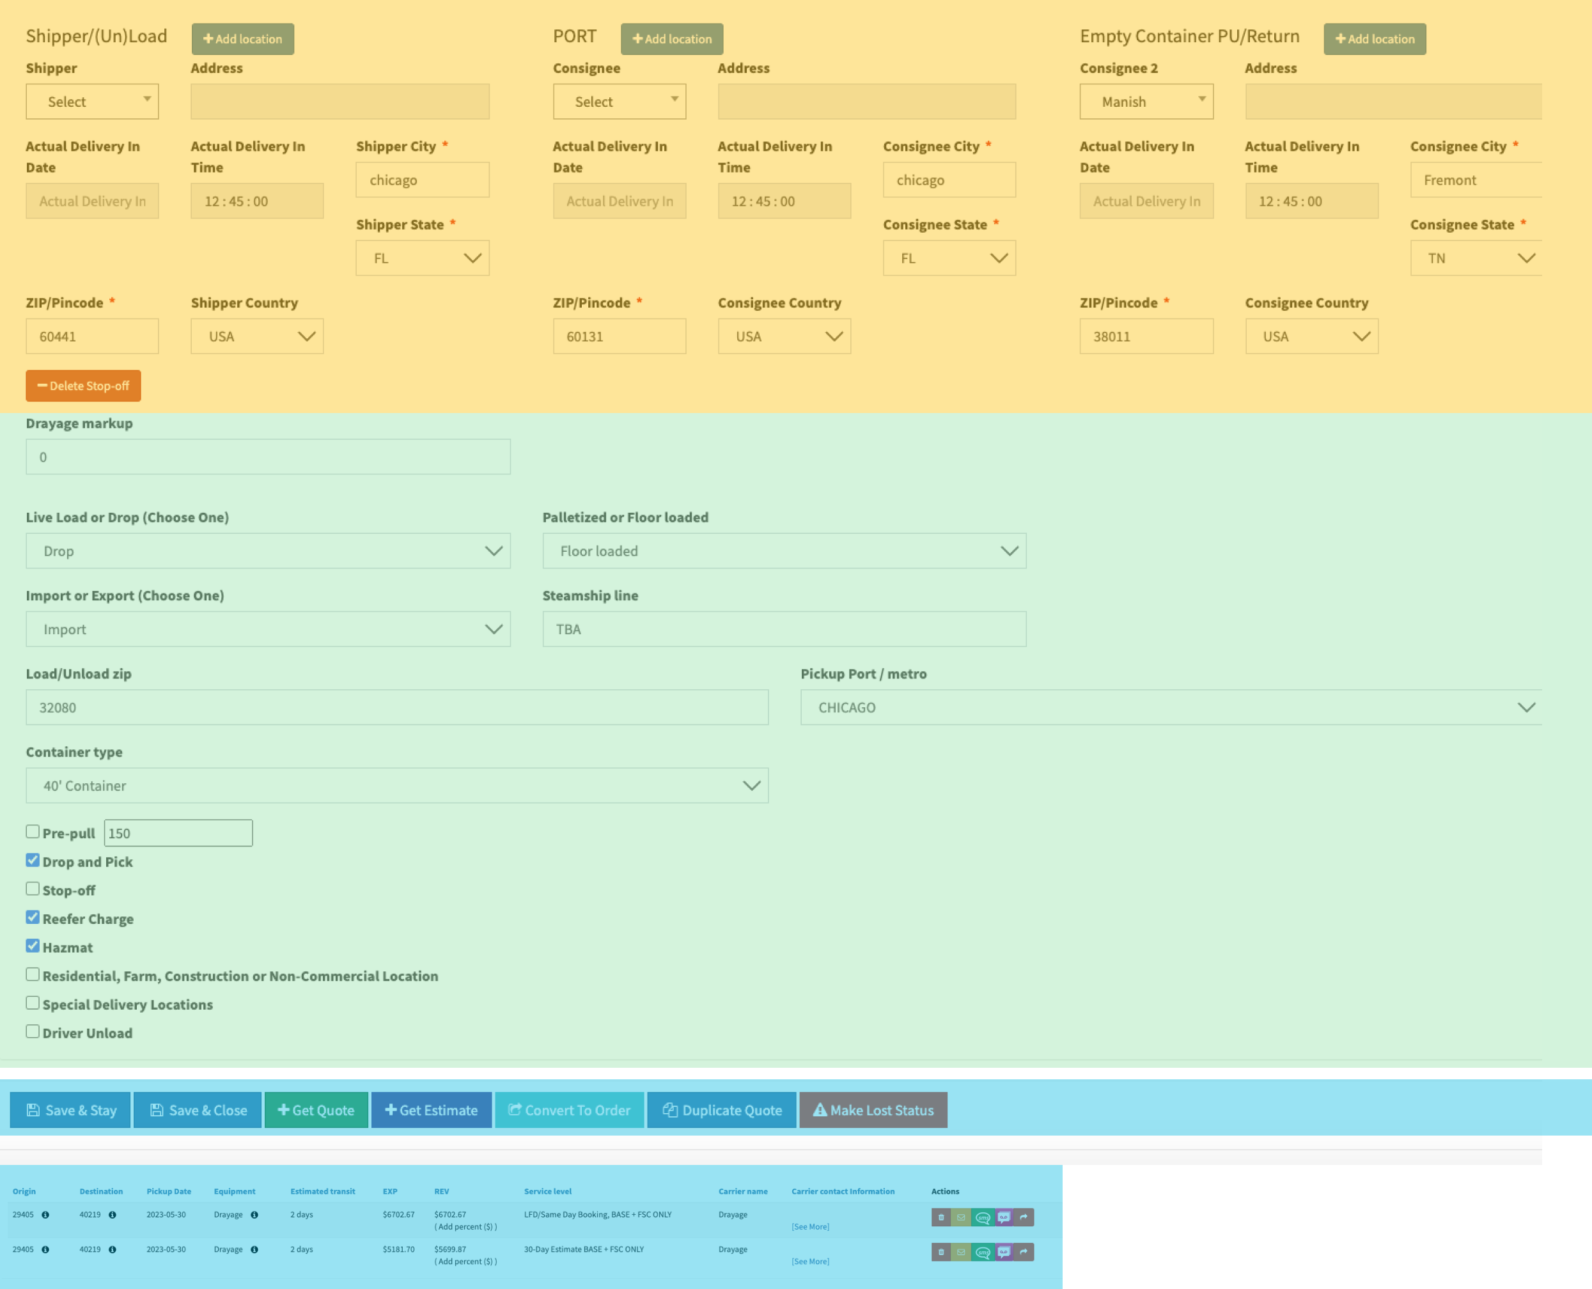Image resolution: width=1592 pixels, height=1289 pixels.
Task: Click the Drayage markup input field
Action: point(267,457)
